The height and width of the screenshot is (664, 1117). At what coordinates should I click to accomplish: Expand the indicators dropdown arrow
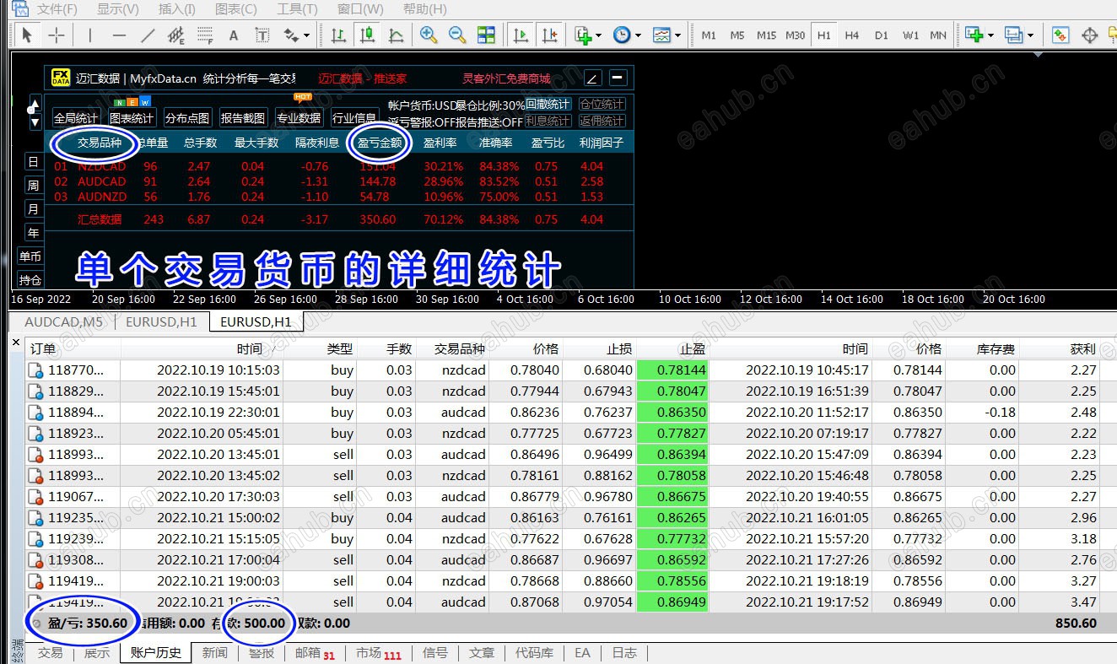tap(598, 35)
